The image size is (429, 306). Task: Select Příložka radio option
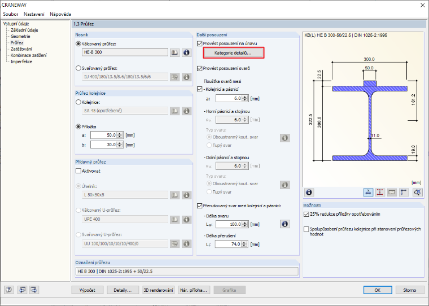78,126
